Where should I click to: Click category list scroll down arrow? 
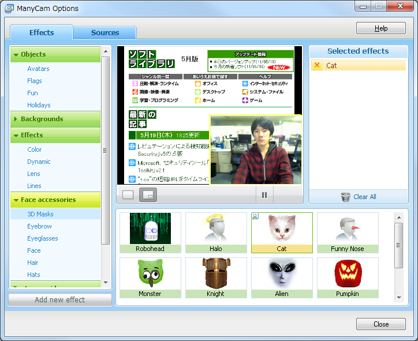pos(106,282)
